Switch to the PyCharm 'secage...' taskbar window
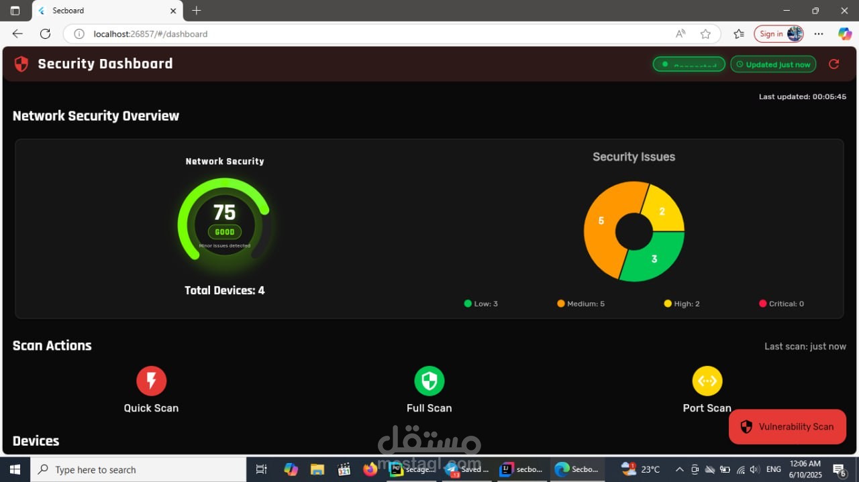859x482 pixels. coord(412,469)
